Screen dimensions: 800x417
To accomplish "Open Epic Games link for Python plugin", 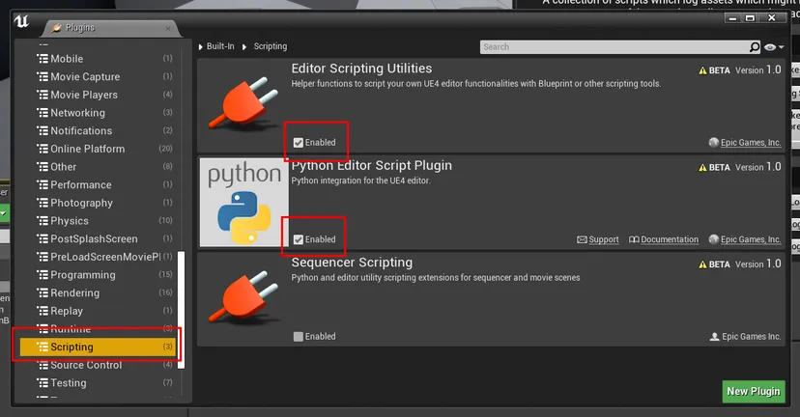I will tap(751, 239).
